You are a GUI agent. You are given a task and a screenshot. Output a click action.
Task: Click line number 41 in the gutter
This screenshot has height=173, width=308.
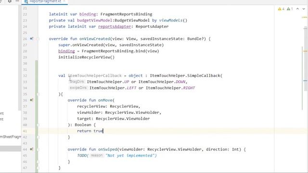(25, 131)
